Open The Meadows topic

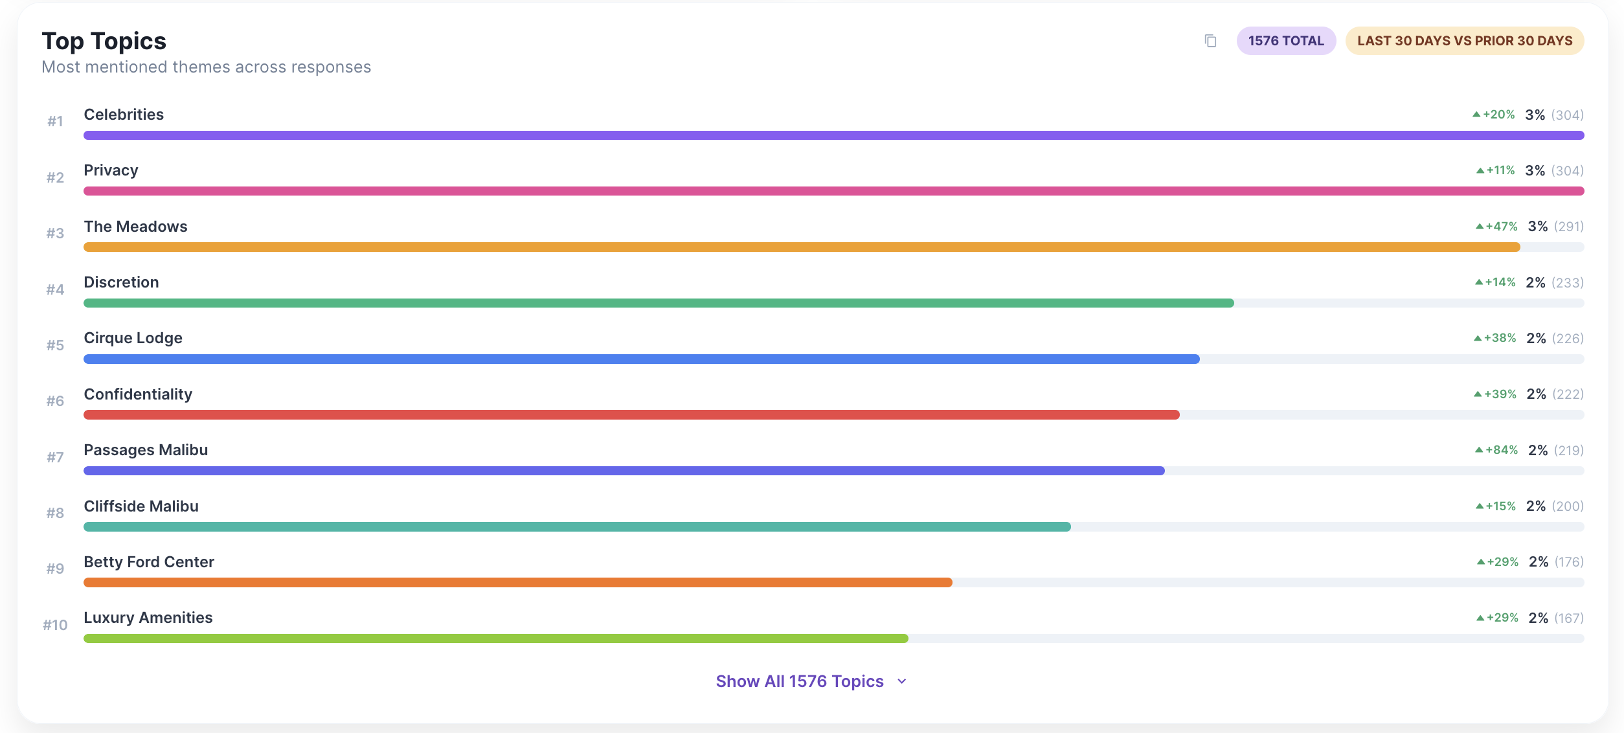point(135,227)
